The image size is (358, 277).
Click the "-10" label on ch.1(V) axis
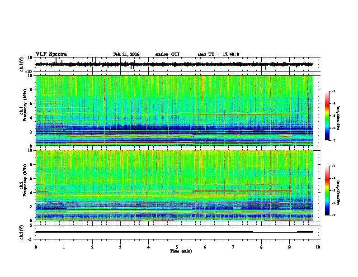coord(29,72)
